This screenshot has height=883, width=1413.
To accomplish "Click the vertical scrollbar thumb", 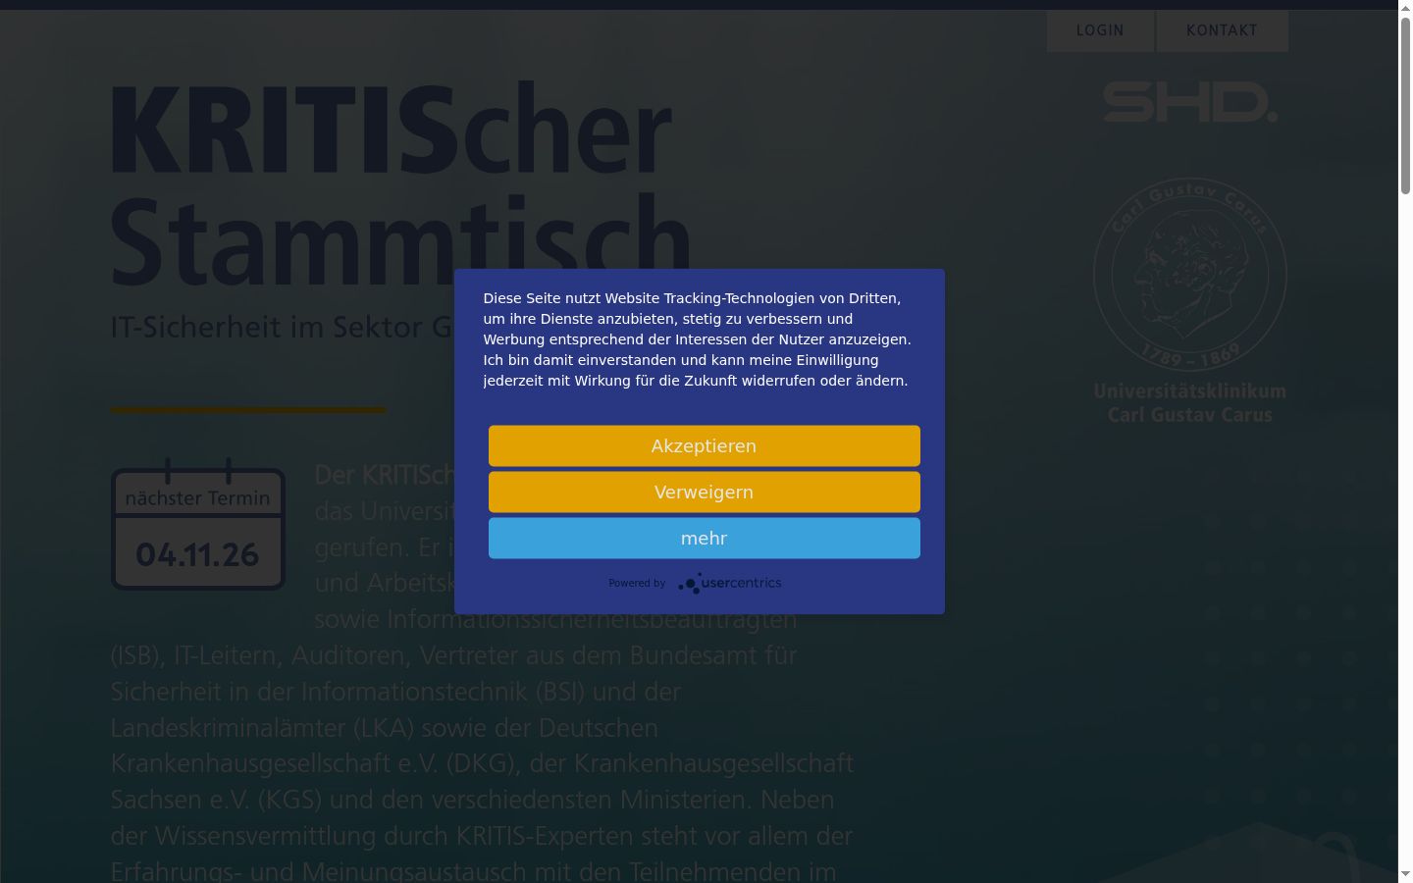I will click(x=1405, y=106).
